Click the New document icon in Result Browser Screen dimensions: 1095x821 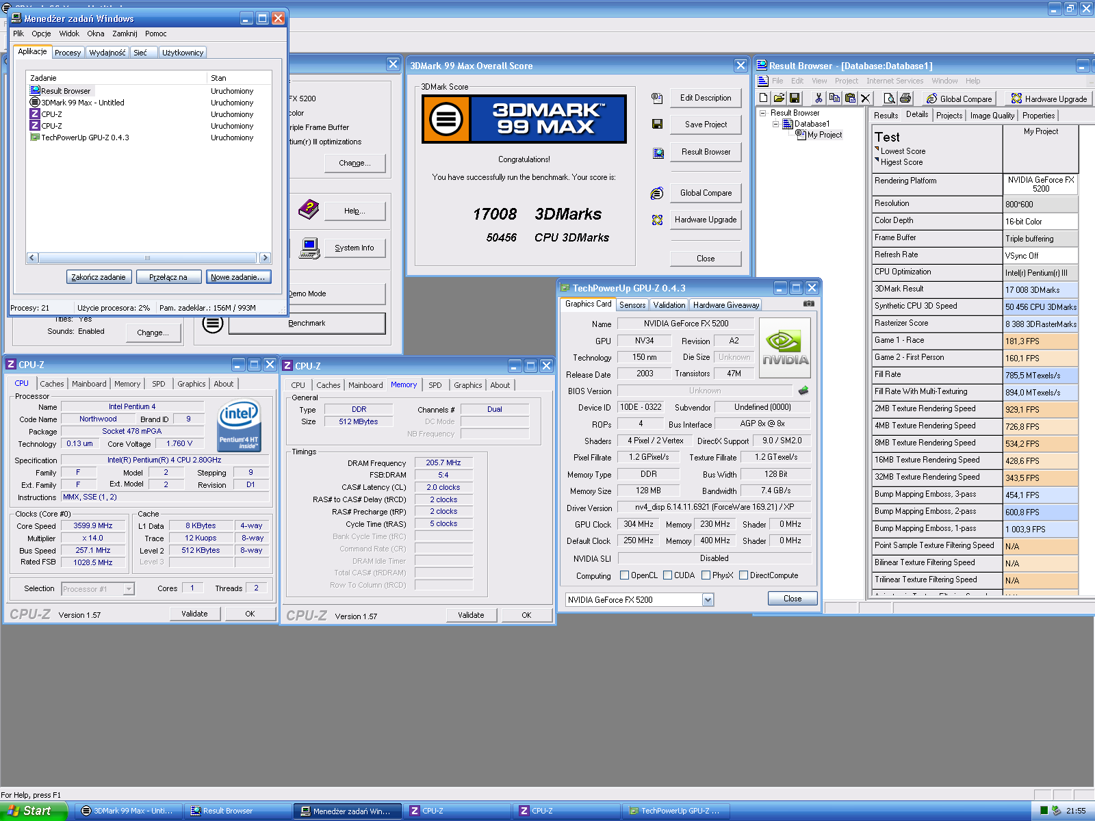[x=764, y=98]
